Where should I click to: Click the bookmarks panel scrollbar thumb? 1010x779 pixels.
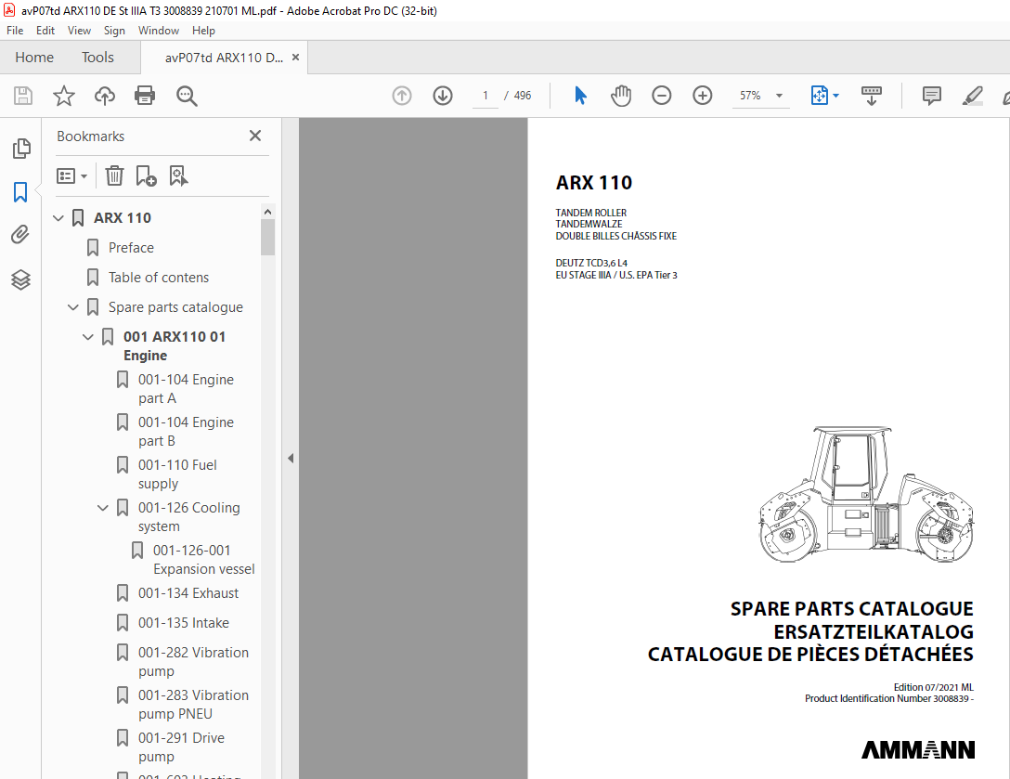click(268, 237)
